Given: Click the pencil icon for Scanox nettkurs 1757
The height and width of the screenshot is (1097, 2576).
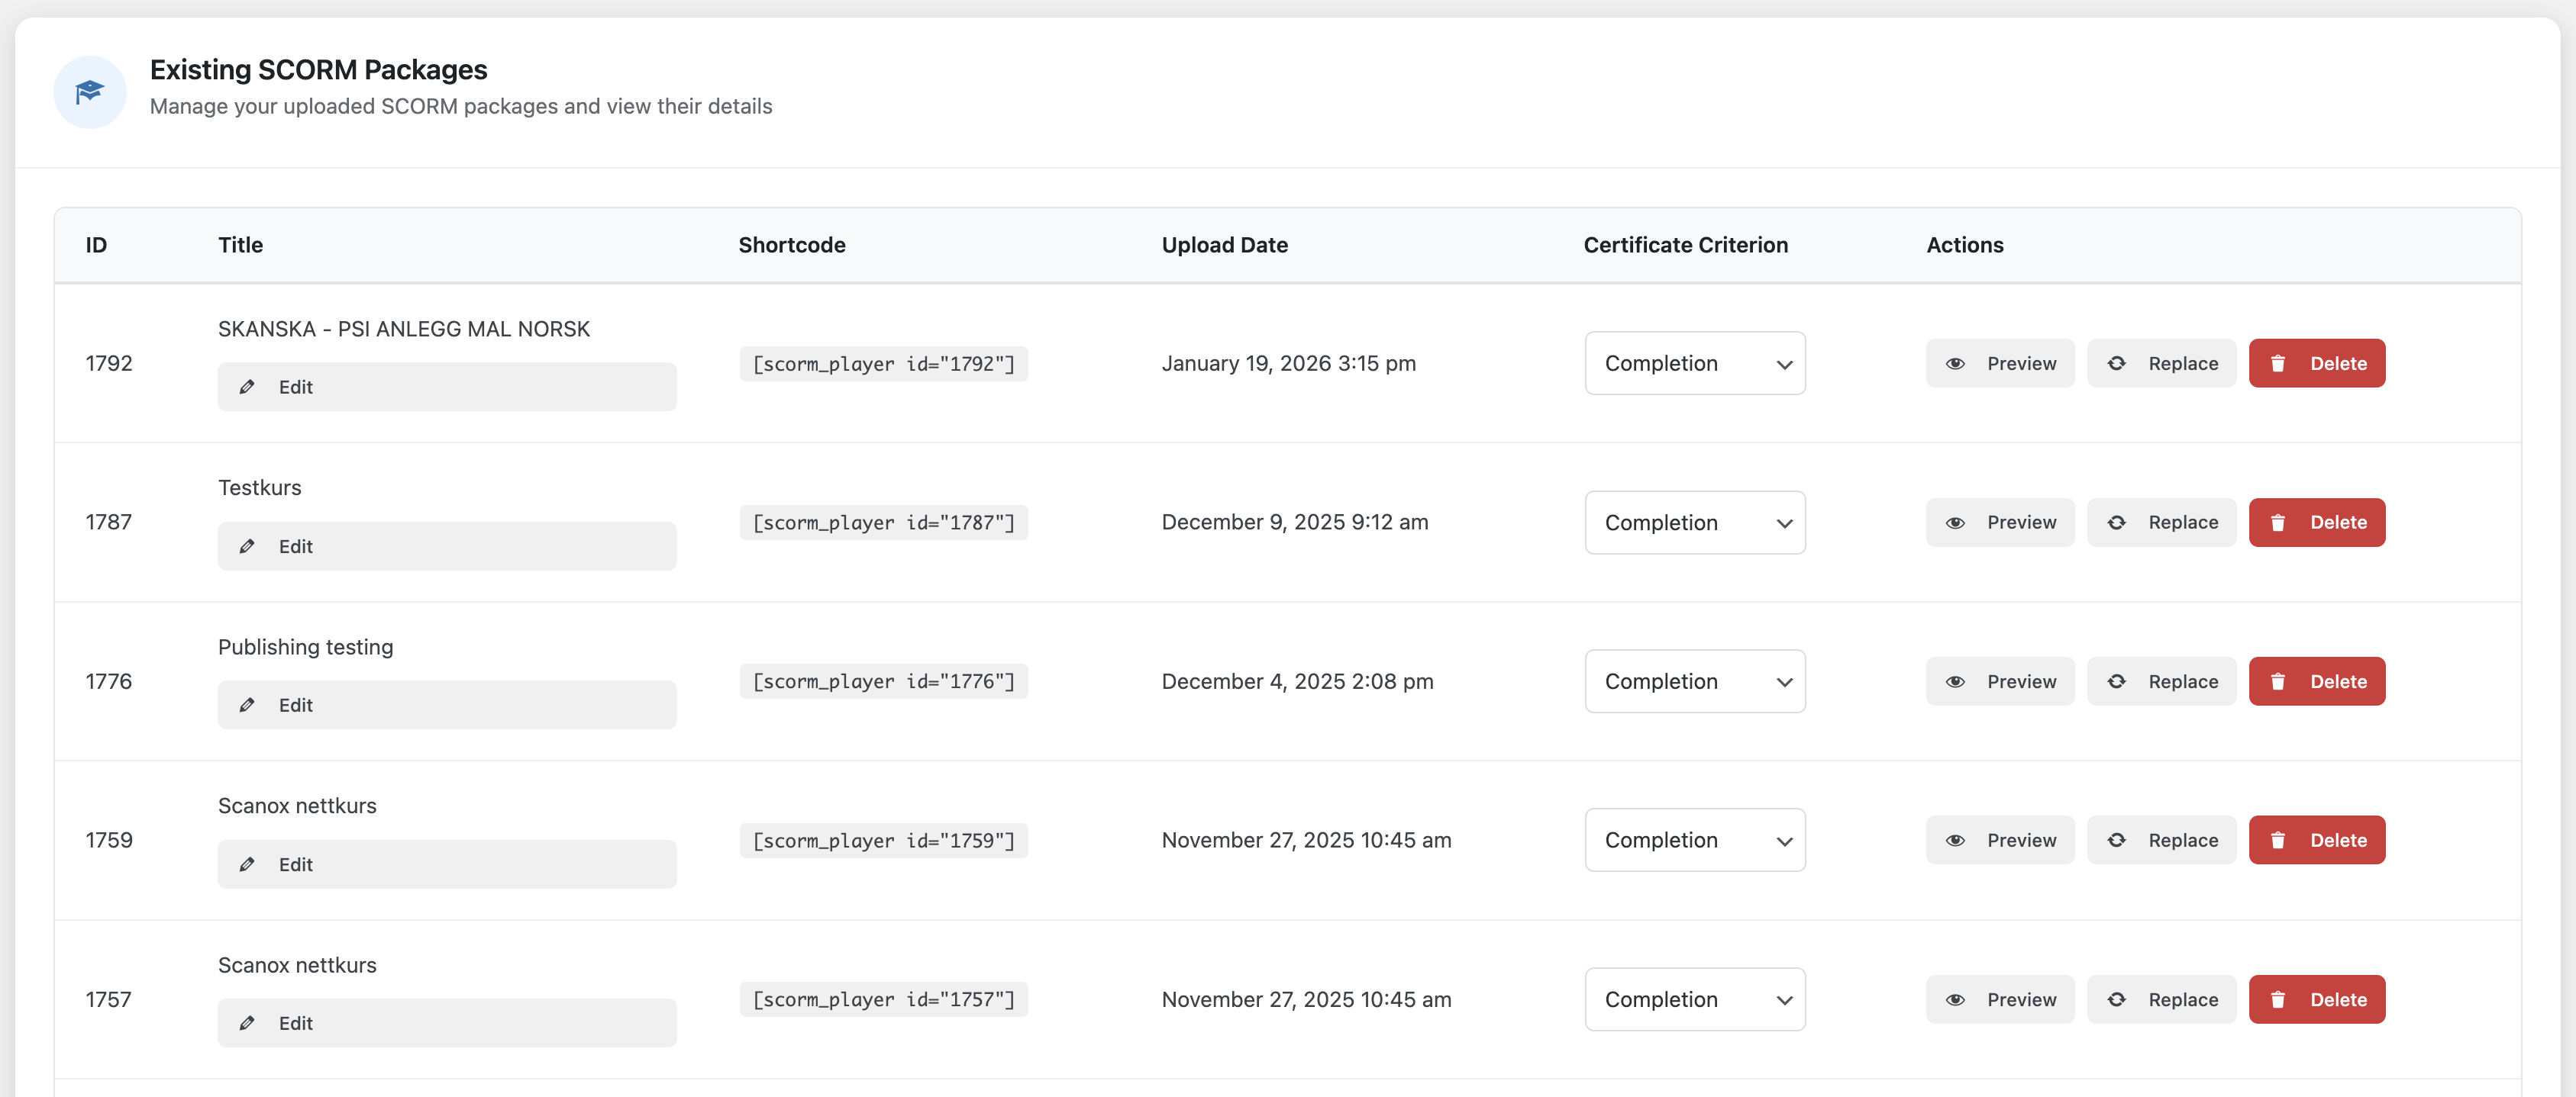Looking at the screenshot, I should [x=249, y=1022].
